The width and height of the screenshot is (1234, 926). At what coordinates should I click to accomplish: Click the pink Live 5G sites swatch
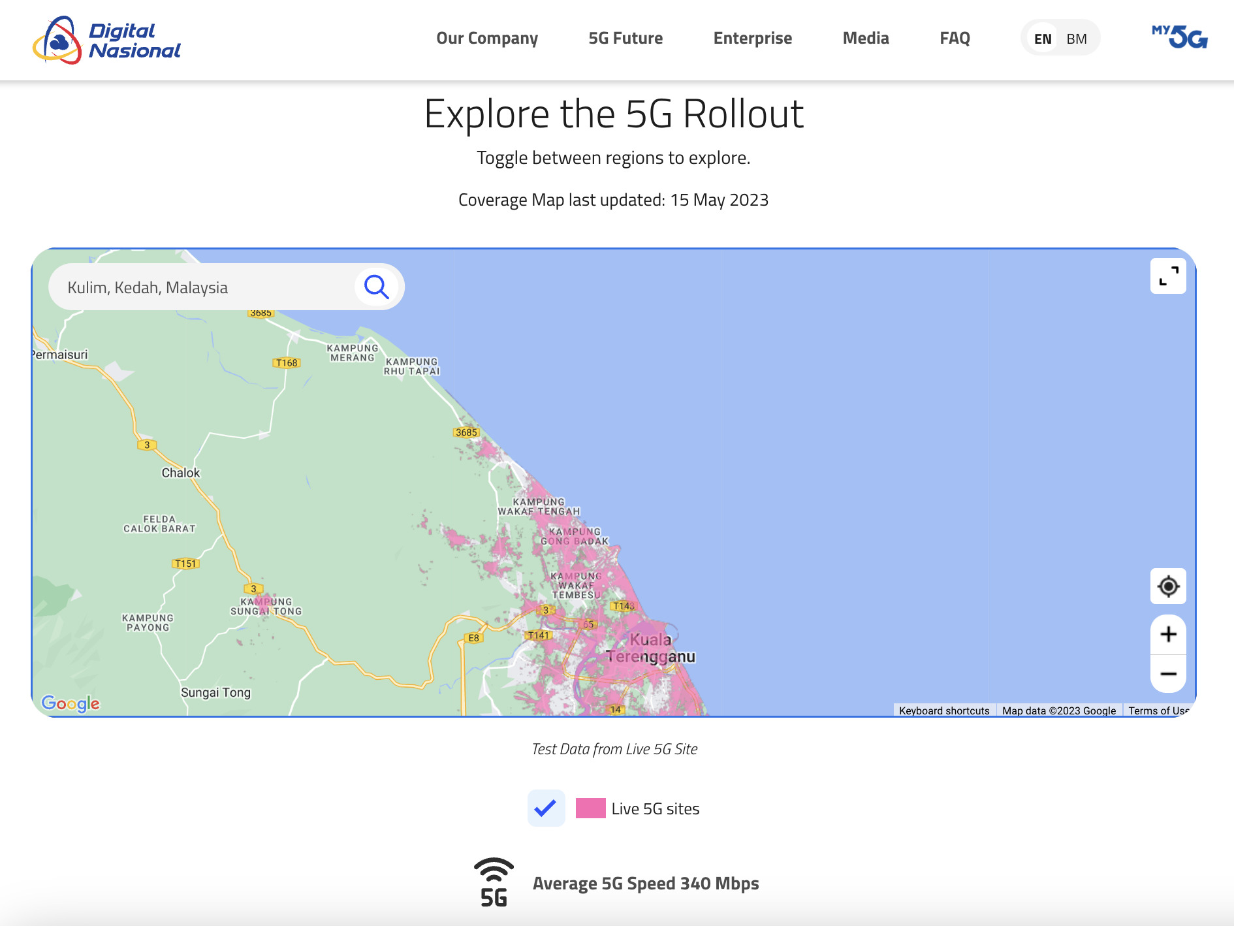[x=590, y=808]
